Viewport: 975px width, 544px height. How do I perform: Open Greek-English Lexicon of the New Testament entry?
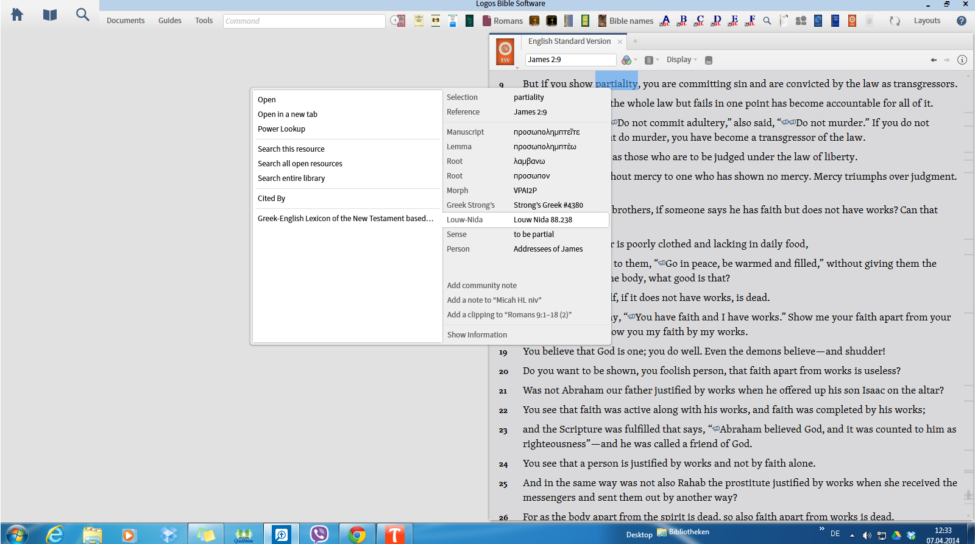(346, 219)
